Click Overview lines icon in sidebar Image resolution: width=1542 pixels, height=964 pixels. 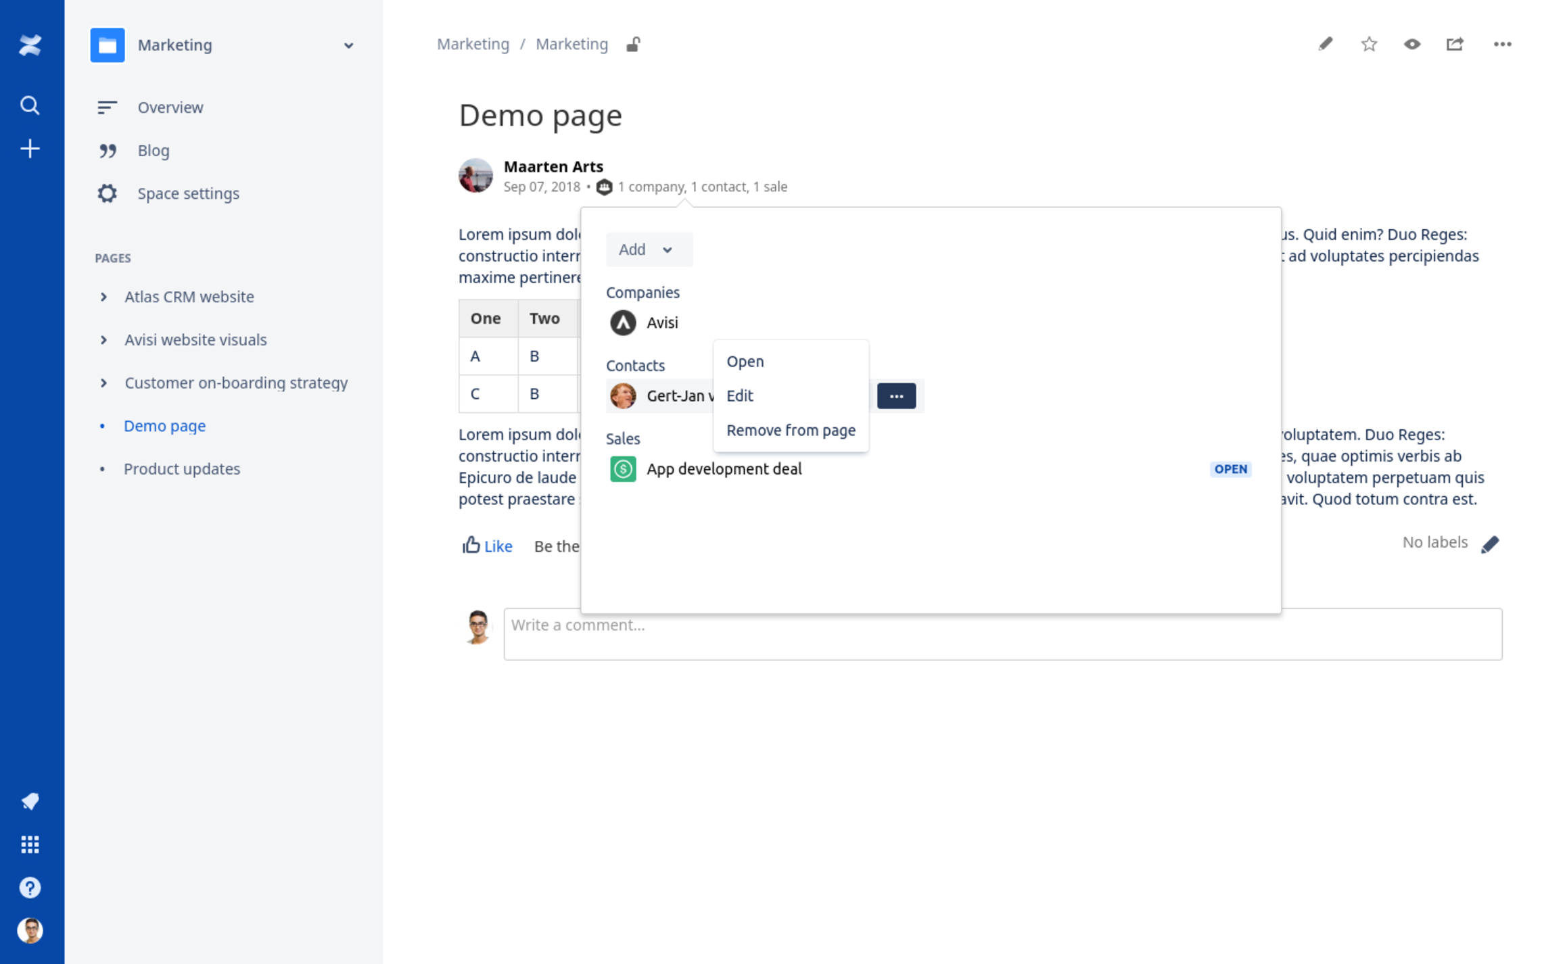click(107, 107)
